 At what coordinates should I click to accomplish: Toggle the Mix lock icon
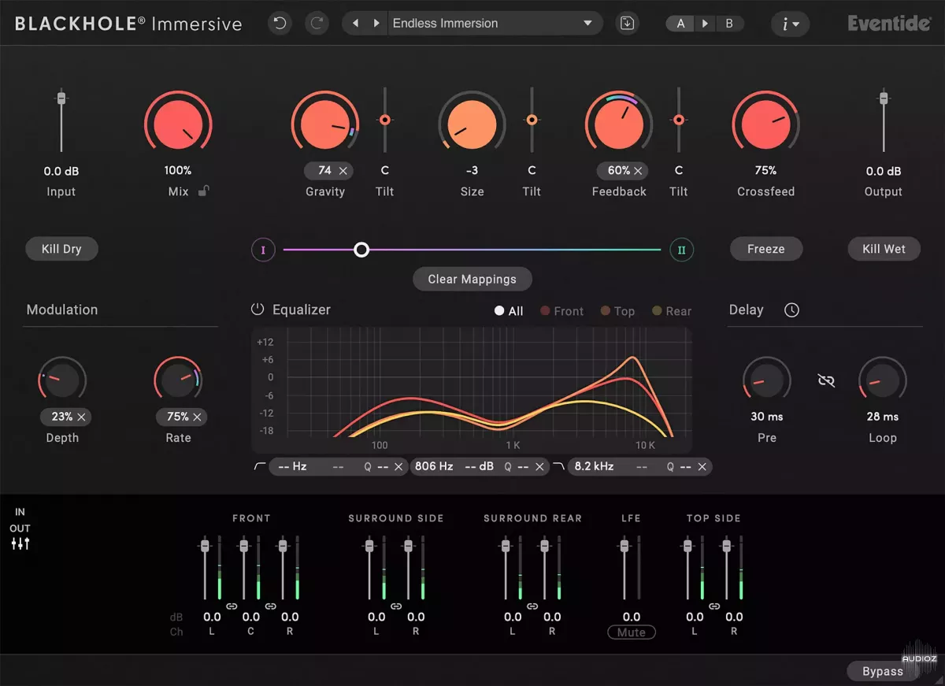(203, 191)
